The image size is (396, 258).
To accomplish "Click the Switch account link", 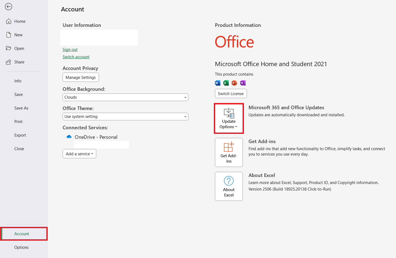I will click(x=76, y=57).
